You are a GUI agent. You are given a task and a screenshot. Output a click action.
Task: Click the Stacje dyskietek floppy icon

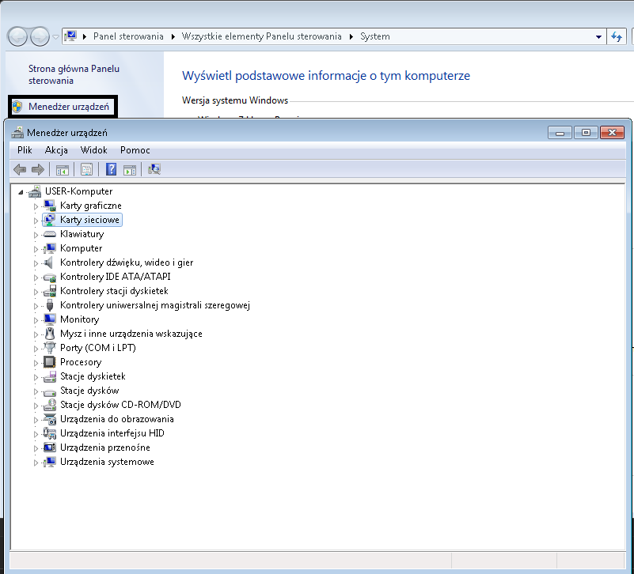[50, 376]
